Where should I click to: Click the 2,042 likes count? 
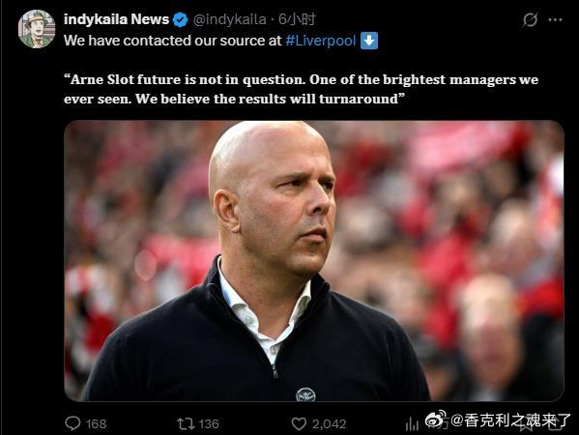[x=329, y=424]
